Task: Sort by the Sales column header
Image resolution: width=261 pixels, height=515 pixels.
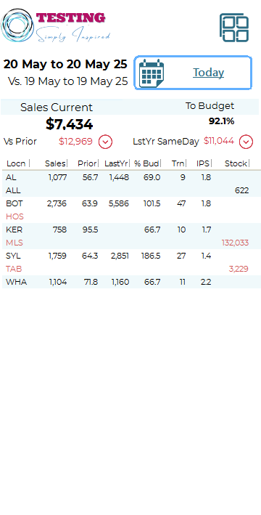Action: pyautogui.click(x=56, y=163)
